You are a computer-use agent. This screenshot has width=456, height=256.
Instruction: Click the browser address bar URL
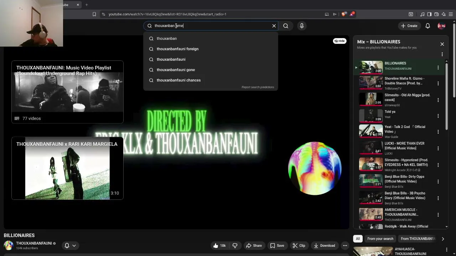click(167, 14)
